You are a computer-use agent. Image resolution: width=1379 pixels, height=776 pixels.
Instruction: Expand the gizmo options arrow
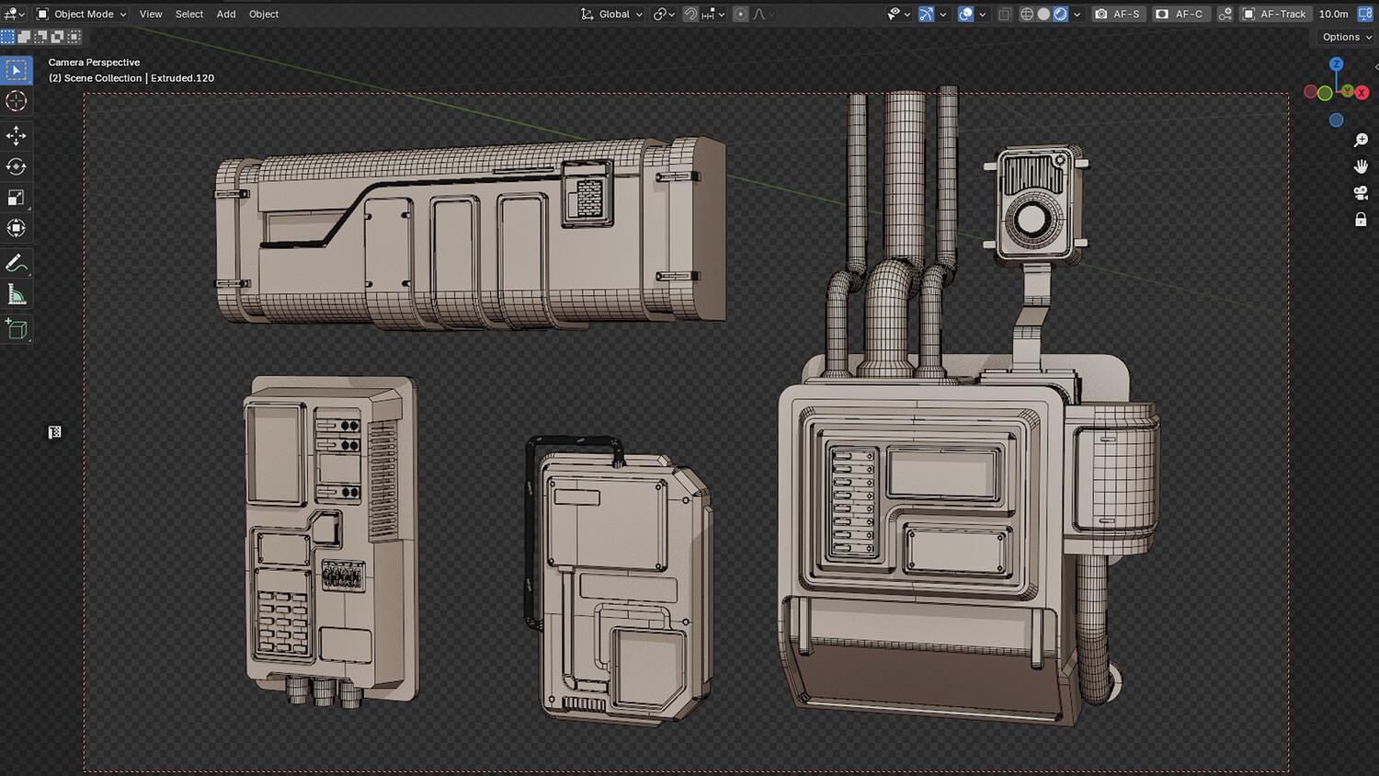[x=943, y=14]
